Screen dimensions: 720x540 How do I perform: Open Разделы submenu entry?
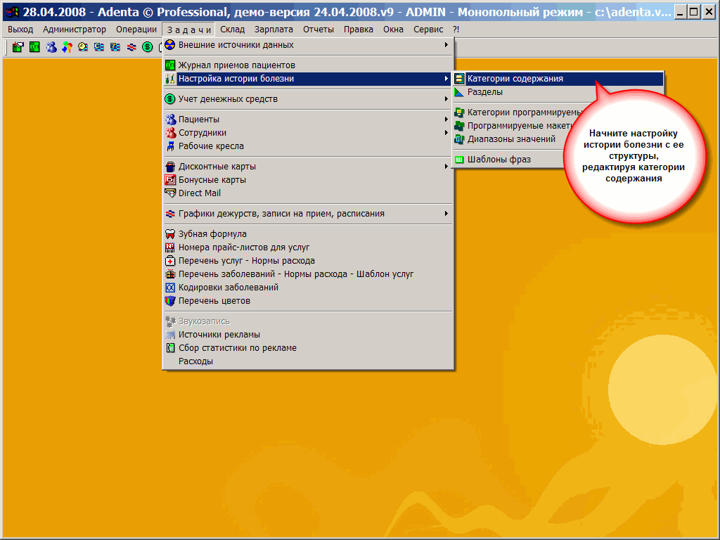[484, 92]
